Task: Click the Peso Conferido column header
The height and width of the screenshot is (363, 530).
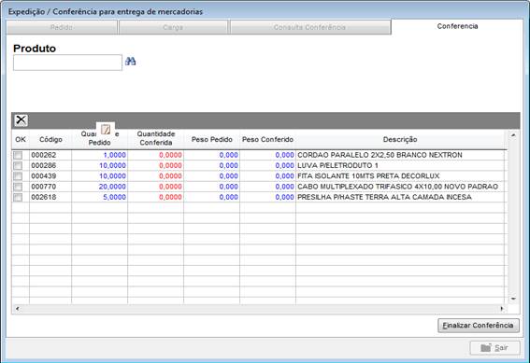Action: point(267,139)
